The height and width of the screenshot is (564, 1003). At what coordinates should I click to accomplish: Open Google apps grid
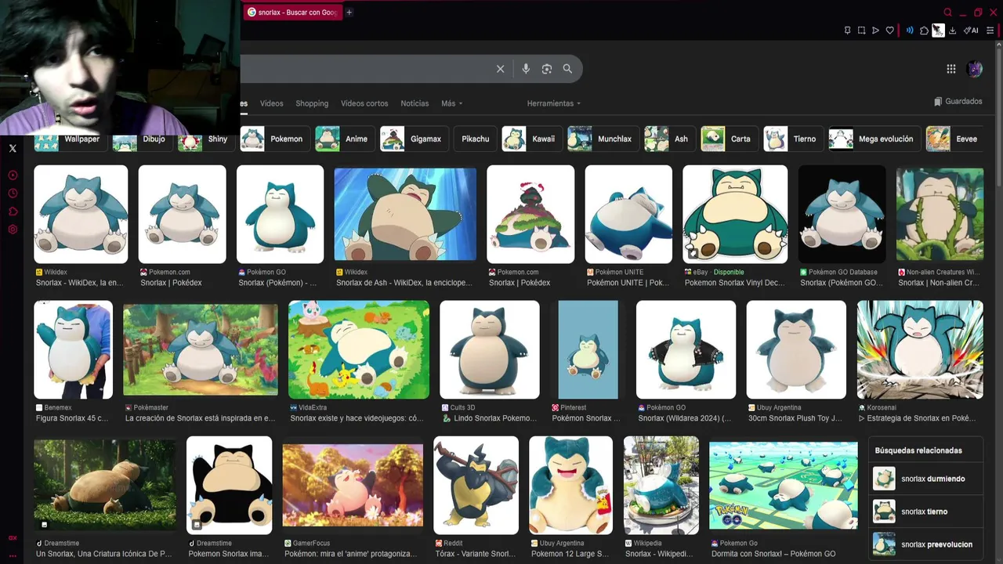pyautogui.click(x=951, y=69)
